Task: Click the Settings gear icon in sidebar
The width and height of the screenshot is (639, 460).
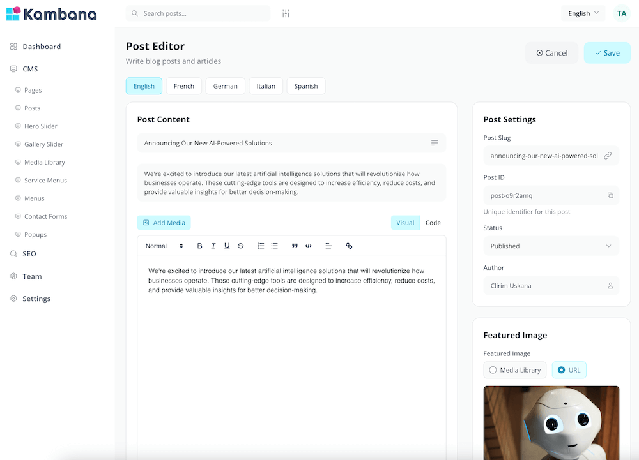Action: tap(13, 299)
